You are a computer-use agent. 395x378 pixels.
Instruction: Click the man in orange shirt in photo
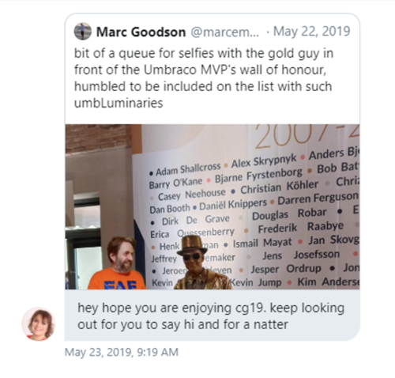[x=118, y=263]
